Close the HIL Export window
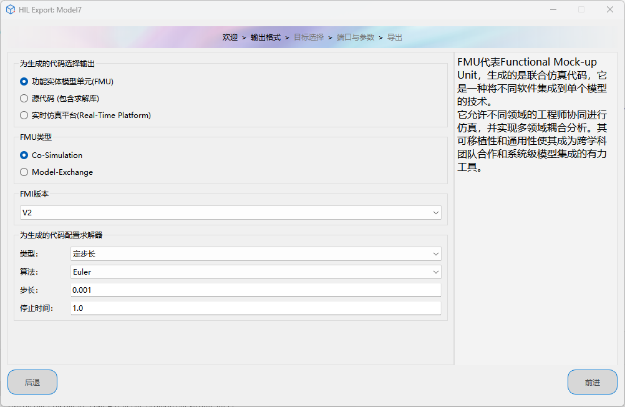The height and width of the screenshot is (407, 625). tap(610, 9)
